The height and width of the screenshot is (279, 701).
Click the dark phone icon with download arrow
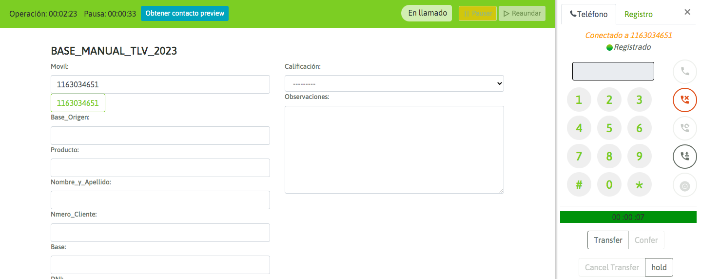684,157
